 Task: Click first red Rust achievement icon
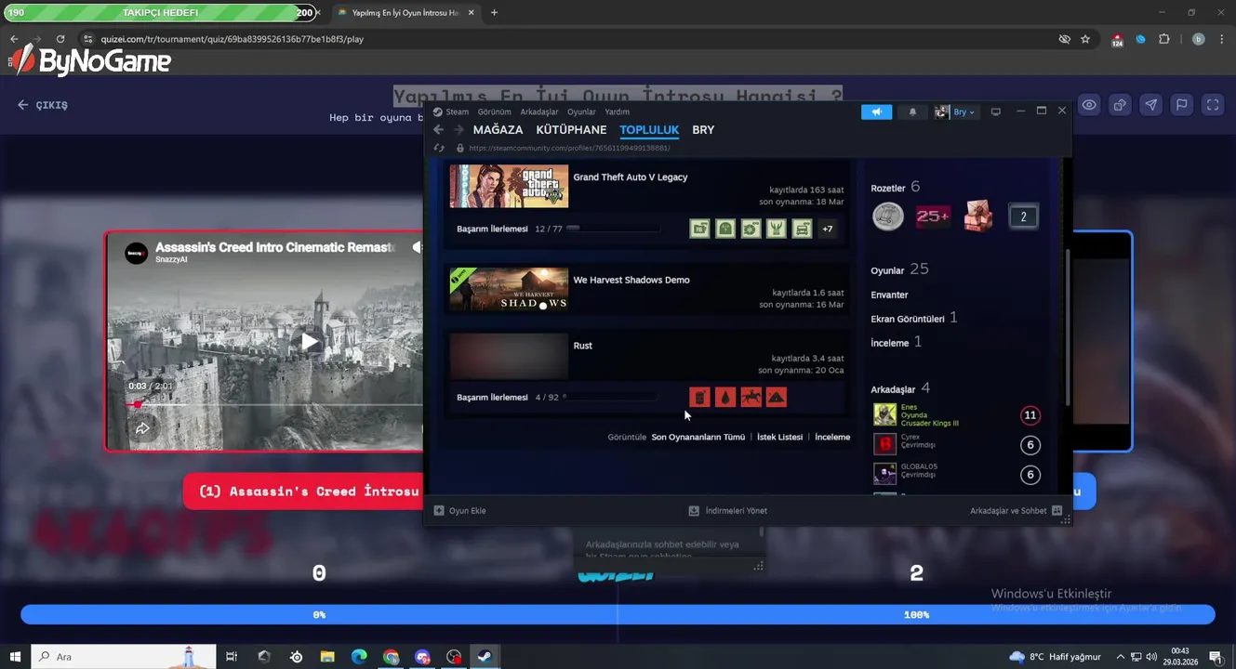[699, 398]
